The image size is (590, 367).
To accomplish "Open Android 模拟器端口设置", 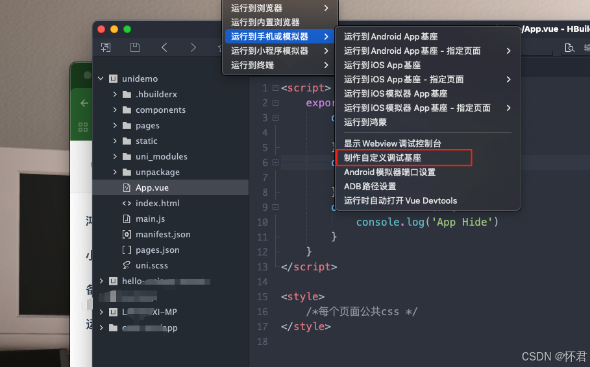I will click(x=428, y=172).
